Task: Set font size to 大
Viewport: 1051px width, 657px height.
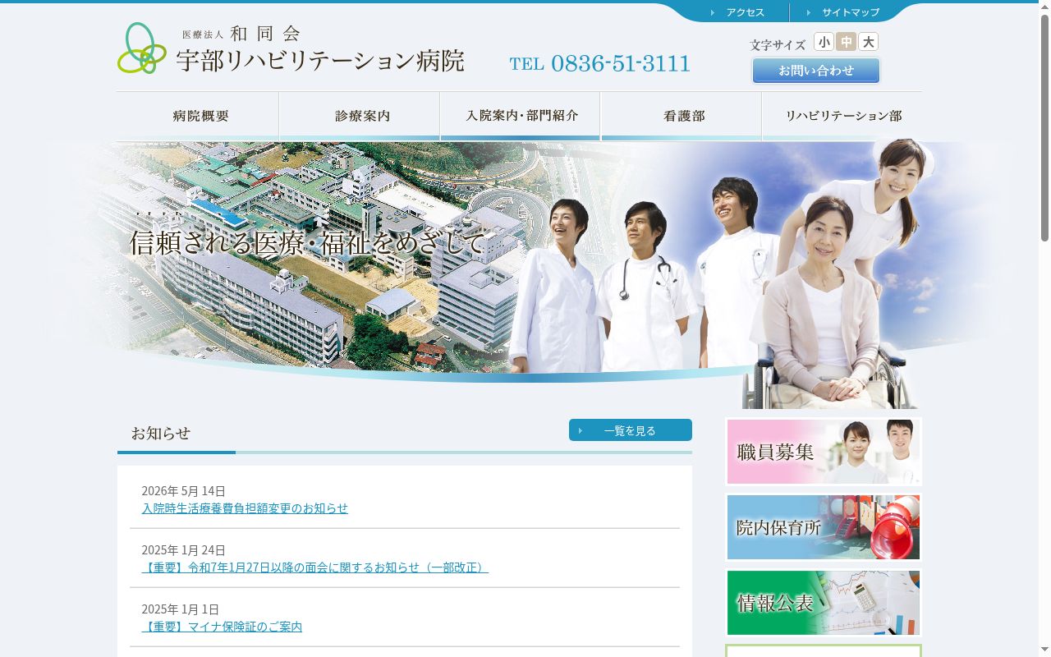Action: click(x=868, y=42)
